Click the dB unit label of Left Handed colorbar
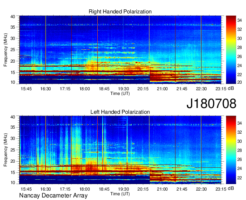The height and width of the screenshot is (200, 246). (231, 188)
